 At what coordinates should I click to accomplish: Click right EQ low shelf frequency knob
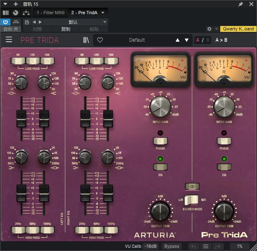85,157
